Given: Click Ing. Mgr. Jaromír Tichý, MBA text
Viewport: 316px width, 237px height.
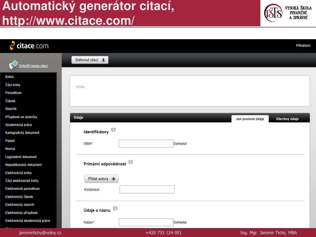Looking at the screenshot, I should pyautogui.click(x=268, y=233).
